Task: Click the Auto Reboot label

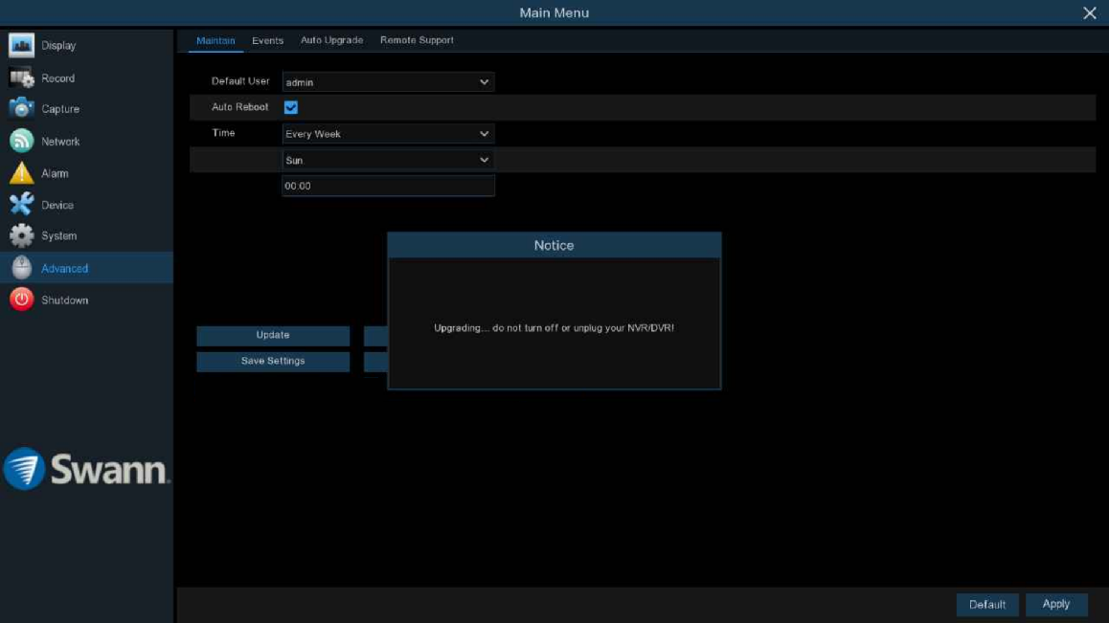Action: click(x=239, y=107)
